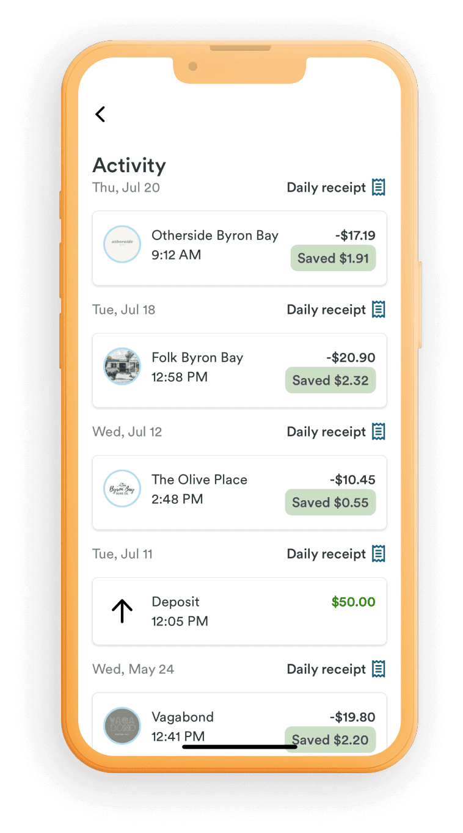Tap The Olive Place merchant logo

122,489
